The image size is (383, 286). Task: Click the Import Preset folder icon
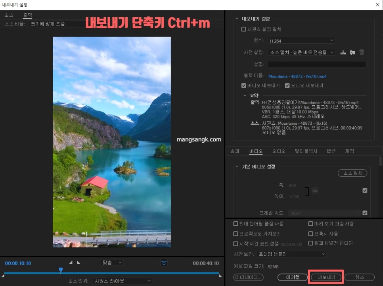[352, 52]
